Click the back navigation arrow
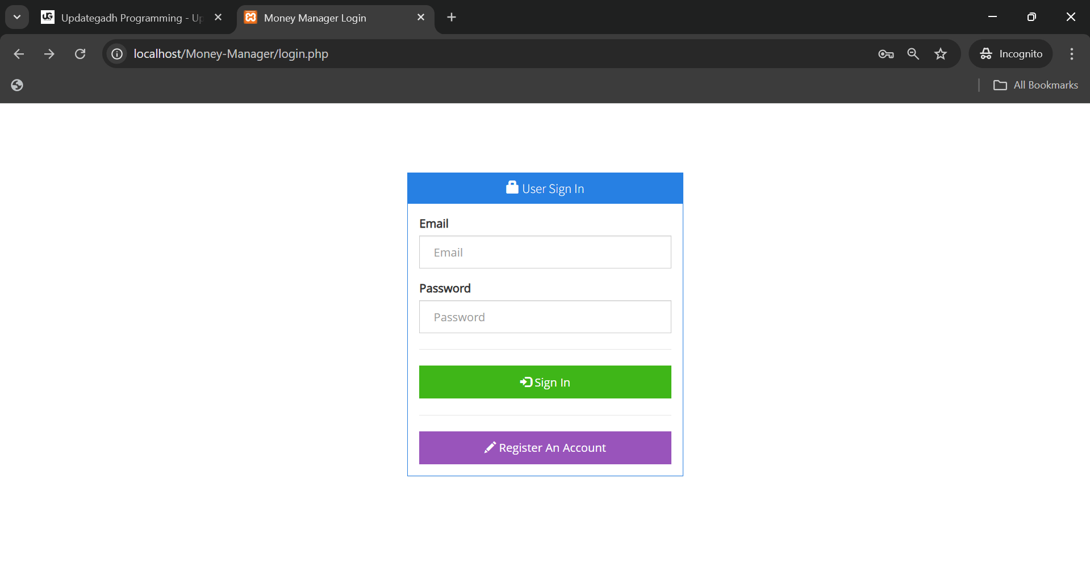The height and width of the screenshot is (571, 1090). point(19,53)
